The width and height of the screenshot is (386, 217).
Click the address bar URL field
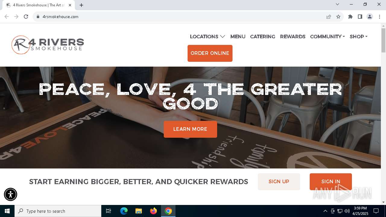(x=181, y=17)
